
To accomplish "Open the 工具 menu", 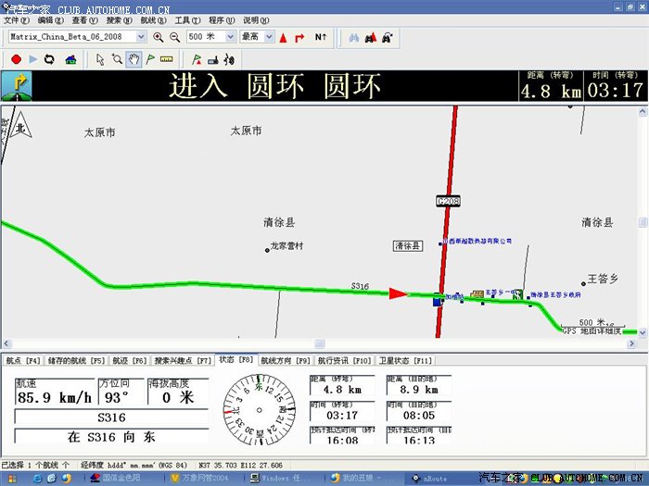I will click(x=187, y=19).
